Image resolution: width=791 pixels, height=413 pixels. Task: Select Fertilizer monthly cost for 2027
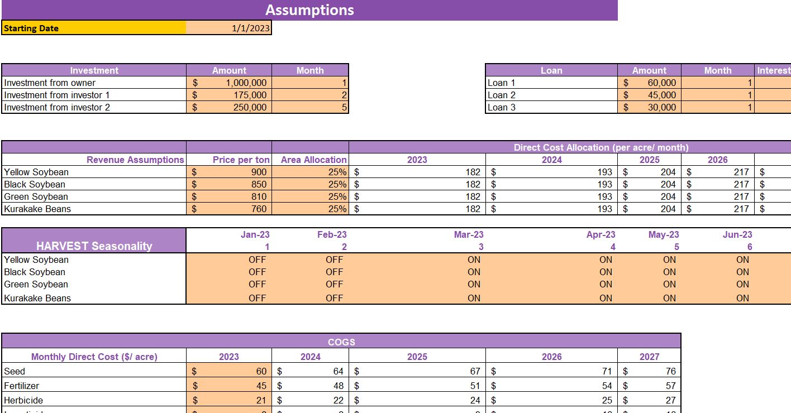[x=648, y=385]
